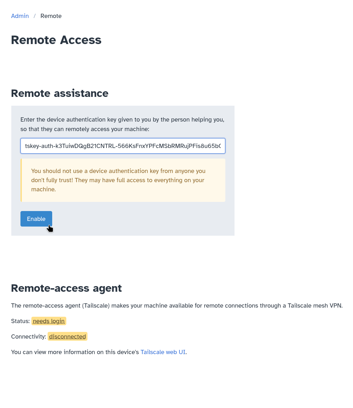Click the Remote assistance section heading
The height and width of the screenshot is (408, 353).
pyautogui.click(x=60, y=93)
